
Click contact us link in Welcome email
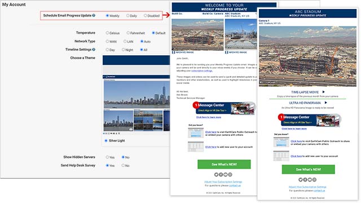click(235, 186)
